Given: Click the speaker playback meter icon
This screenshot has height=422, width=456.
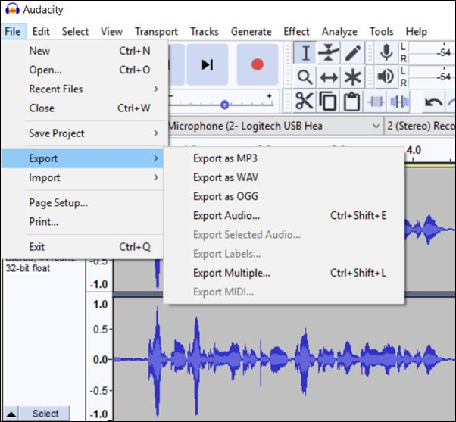Looking at the screenshot, I should (386, 77).
